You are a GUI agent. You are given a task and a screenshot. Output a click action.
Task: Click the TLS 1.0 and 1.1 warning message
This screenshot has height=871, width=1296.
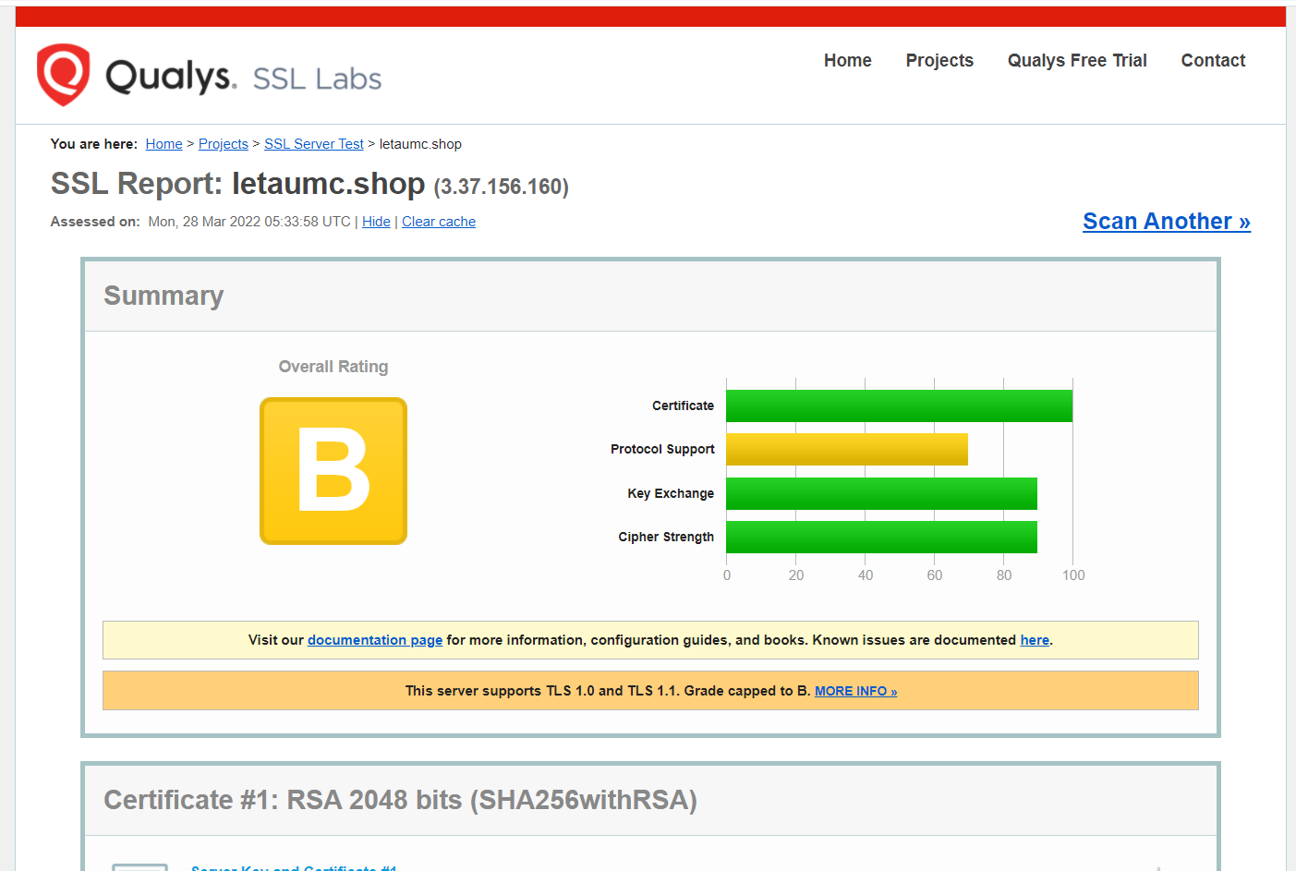pos(650,691)
